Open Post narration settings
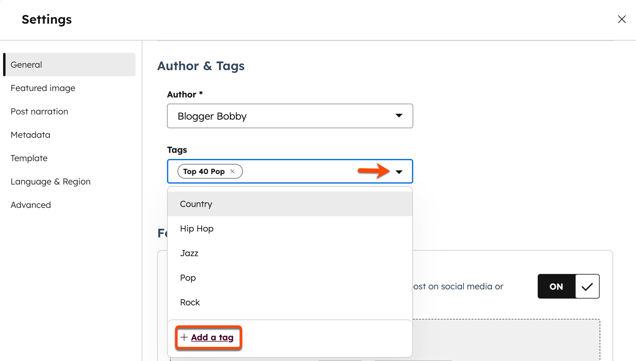 [x=40, y=112]
